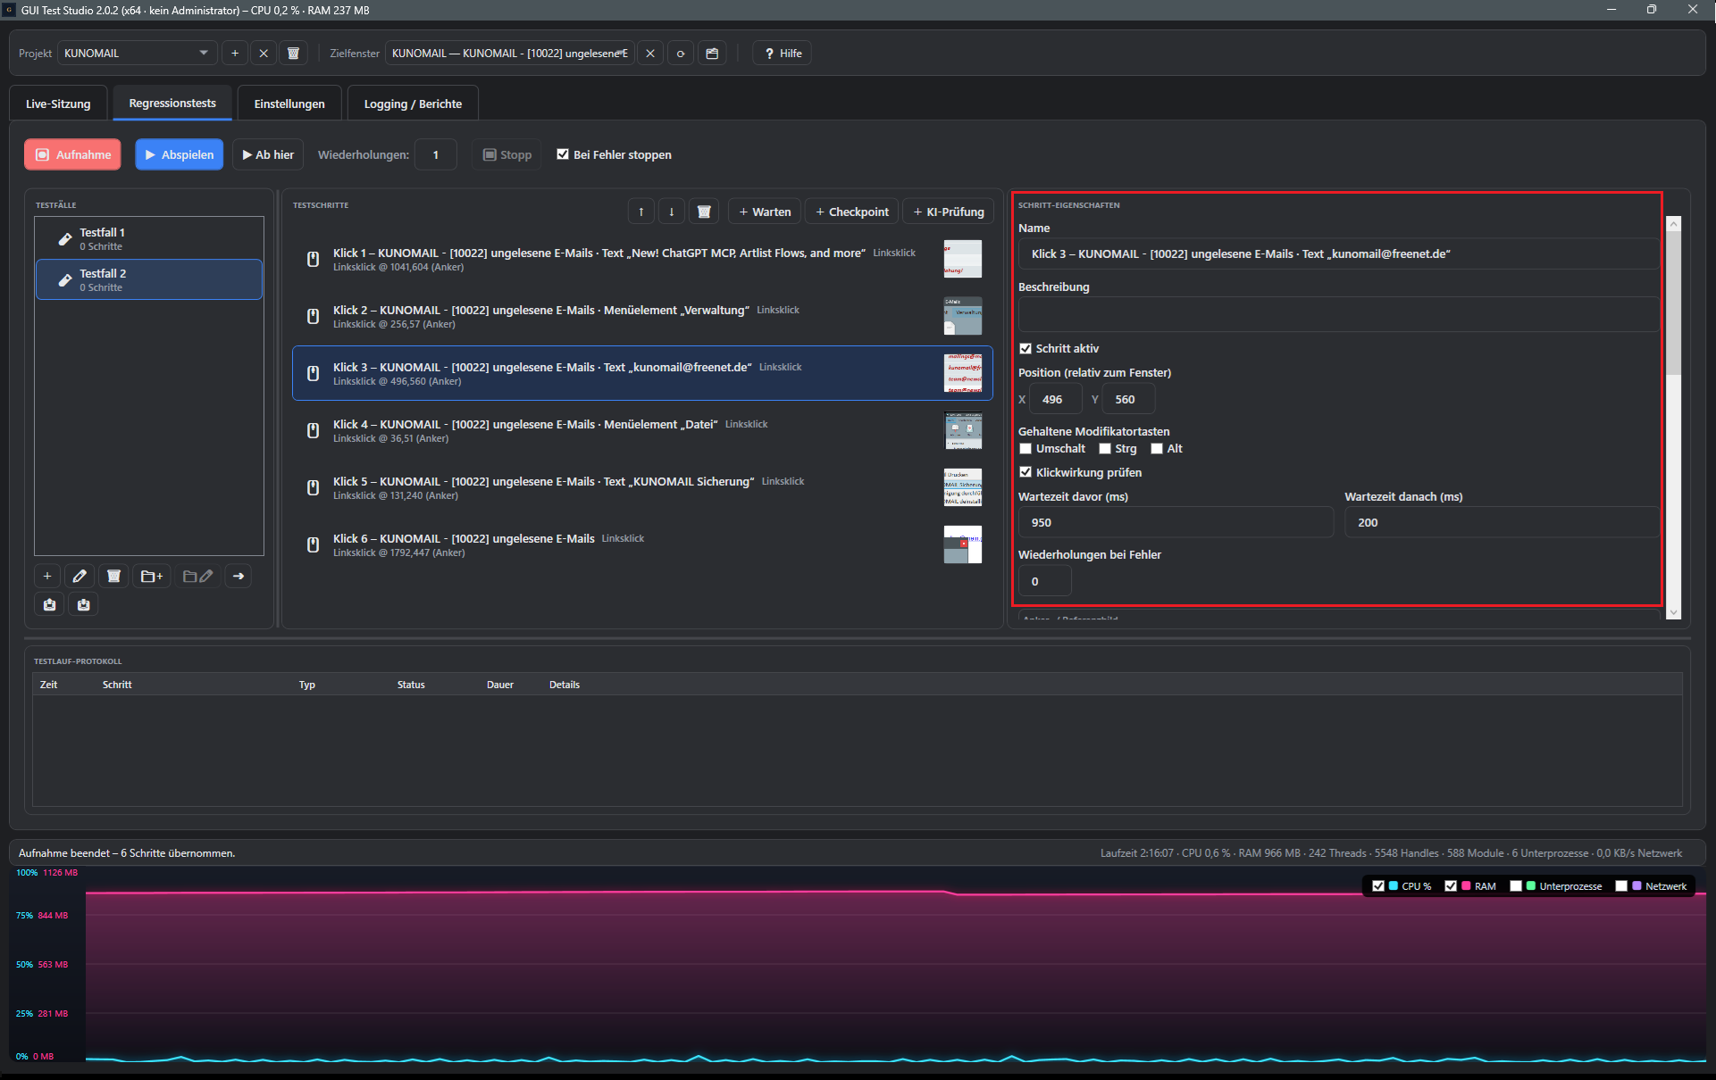Select the Regressionstests tab
This screenshot has width=1716, height=1080.
pos(172,104)
